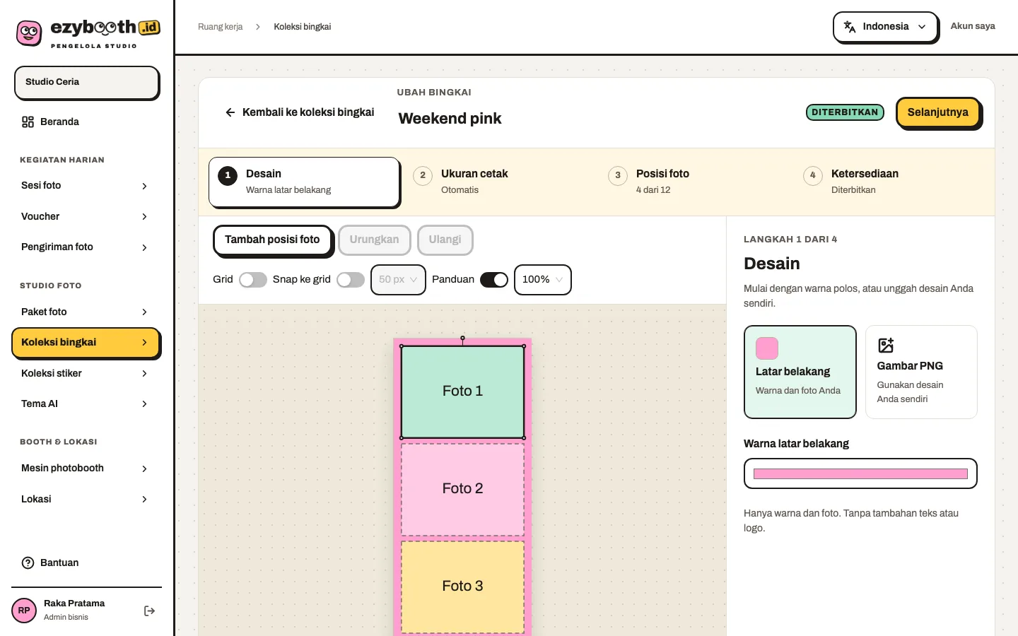Open Beranda dashboard icon
This screenshot has width=1018, height=636.
point(28,122)
